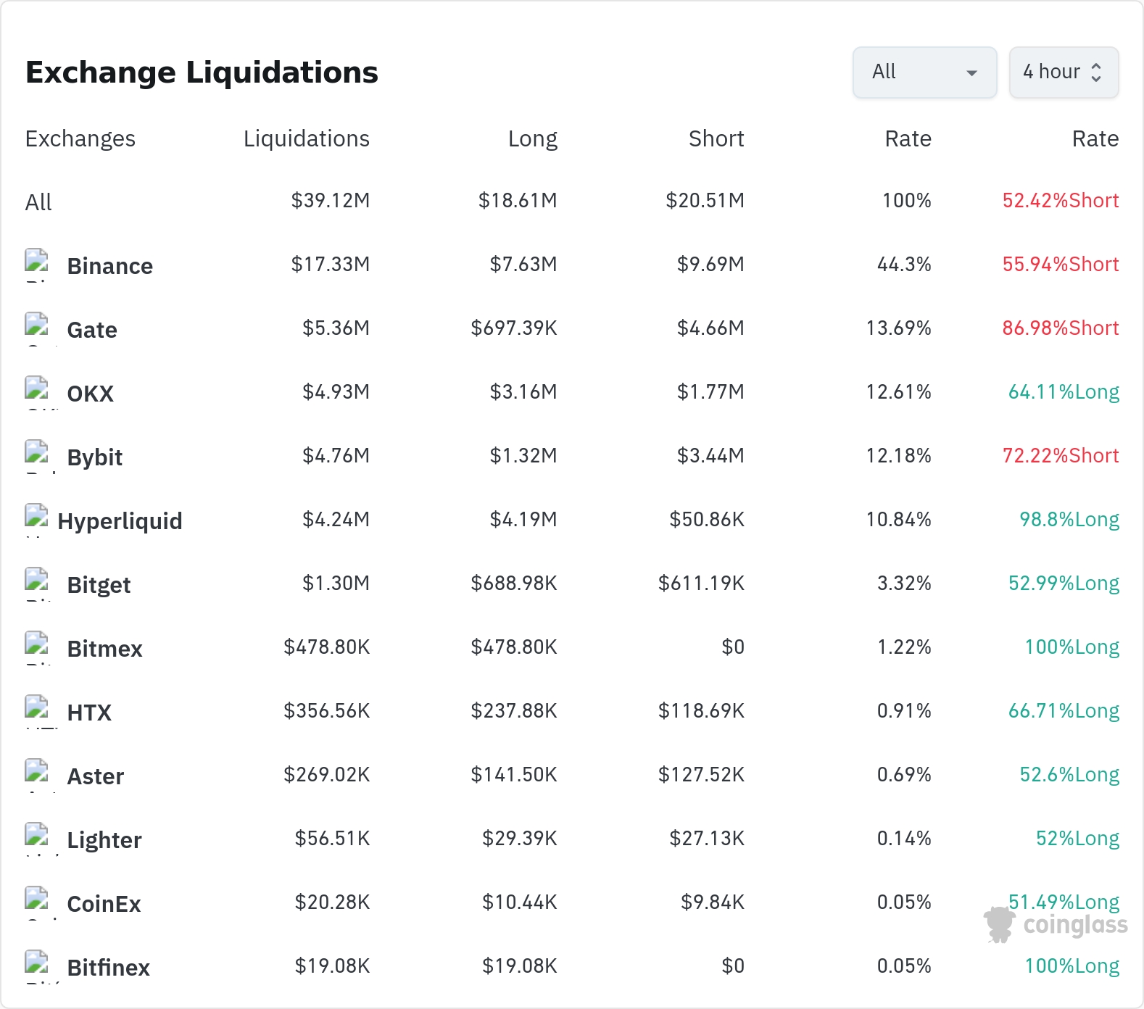Click the Aster exchange logo icon
The image size is (1144, 1009).
pyautogui.click(x=36, y=776)
